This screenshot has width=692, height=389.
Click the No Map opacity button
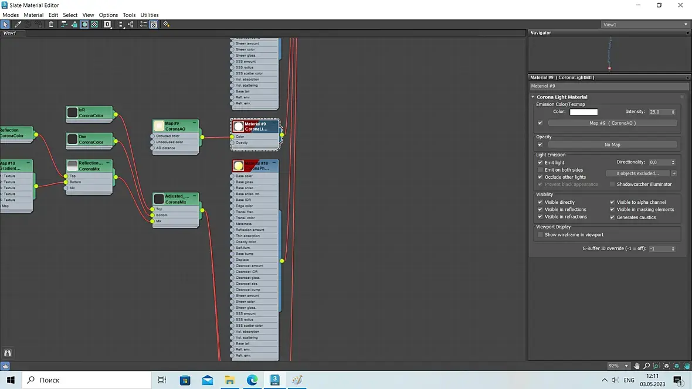[612, 145]
